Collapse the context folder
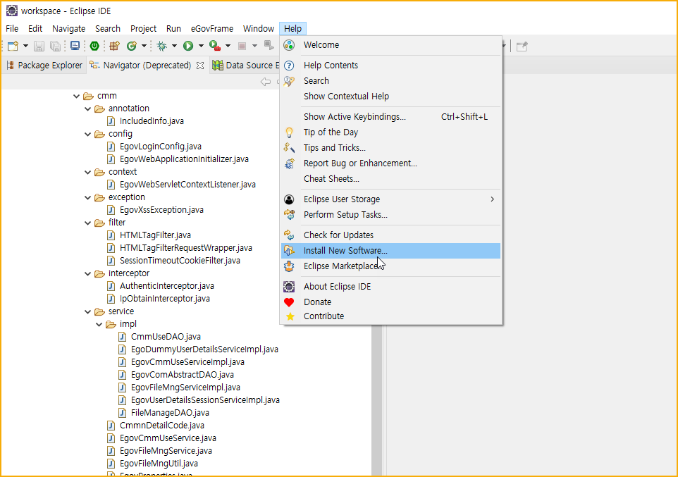Viewport: 678px width, 477px height. pyautogui.click(x=88, y=172)
